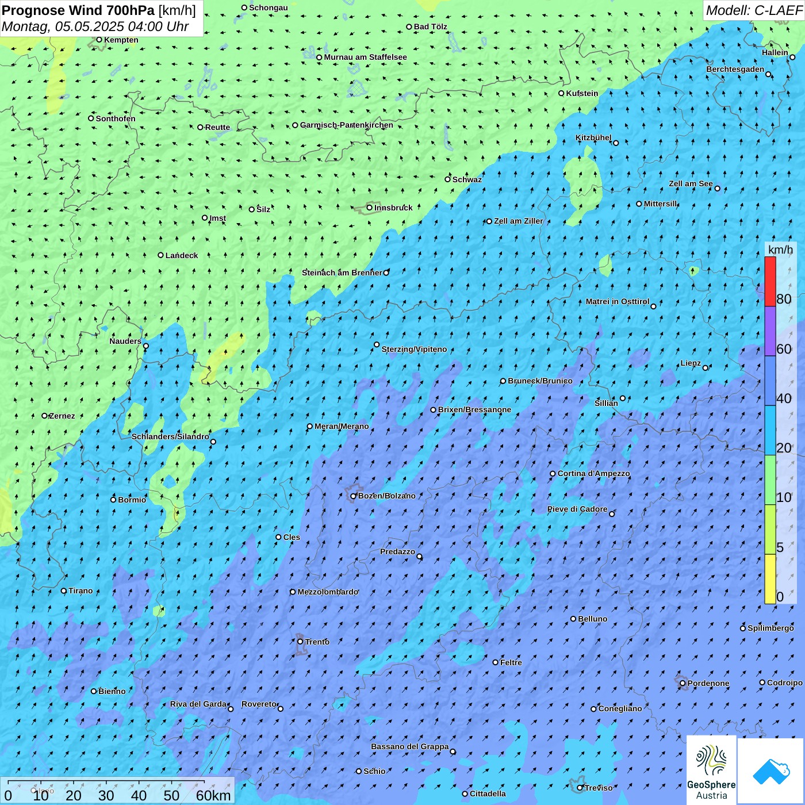The height and width of the screenshot is (805, 805).
Task: Click the Innsbruck city label
Action: pyautogui.click(x=393, y=208)
